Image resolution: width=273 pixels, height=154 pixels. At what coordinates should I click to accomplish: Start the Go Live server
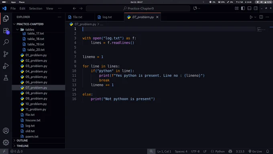coord(255,151)
